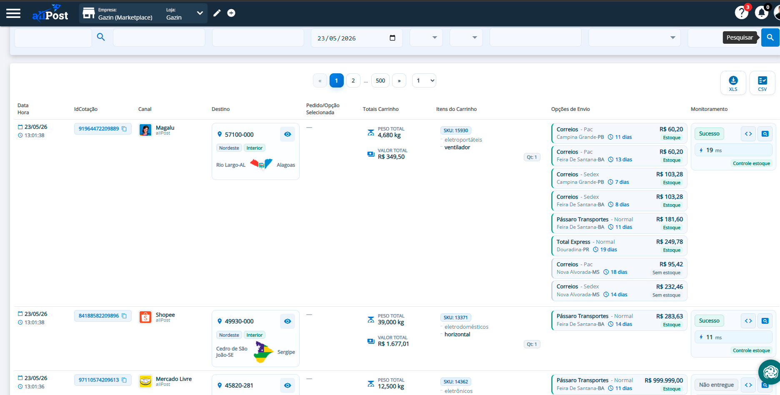Viewport: 780px width, 395px height.
Task: Inspect details of Shopee quotation monitoring
Action: click(x=765, y=321)
